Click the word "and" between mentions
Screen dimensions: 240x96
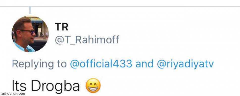[144, 64]
